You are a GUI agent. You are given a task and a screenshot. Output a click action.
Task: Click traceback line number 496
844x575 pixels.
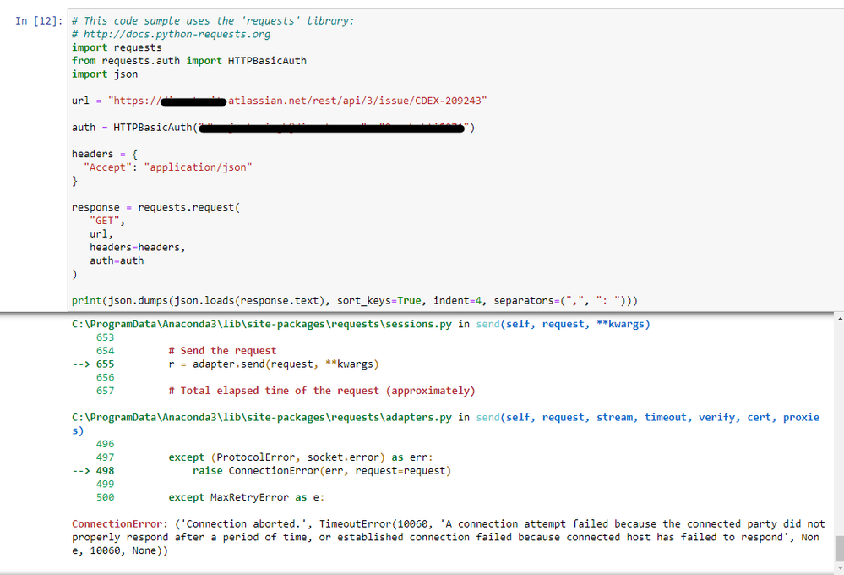[105, 444]
